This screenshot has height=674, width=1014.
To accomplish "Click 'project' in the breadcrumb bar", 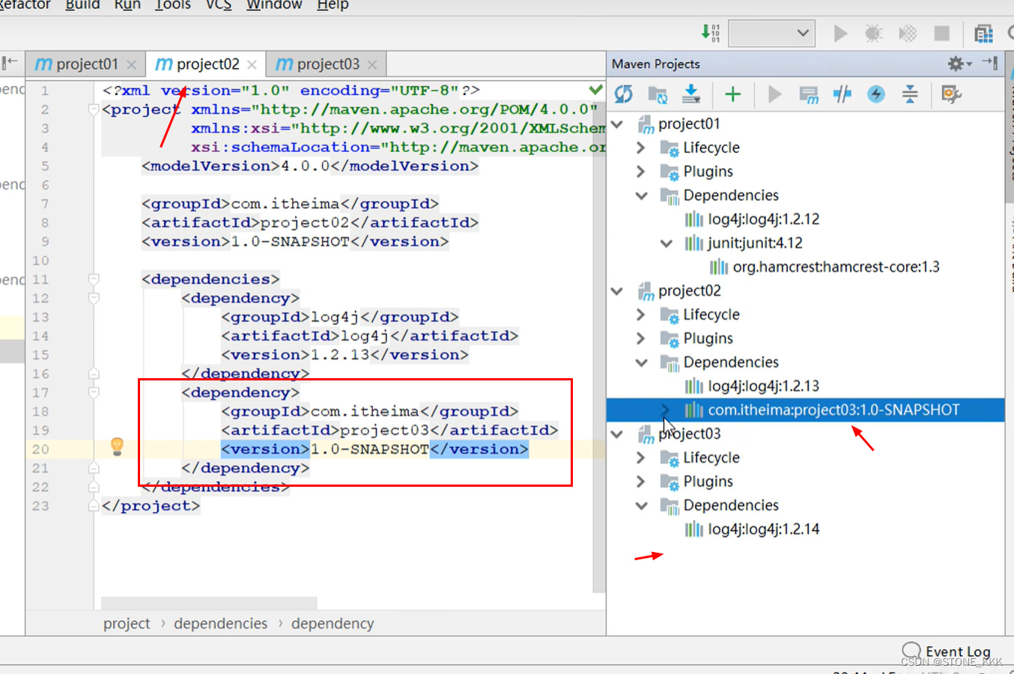I will click(x=127, y=624).
